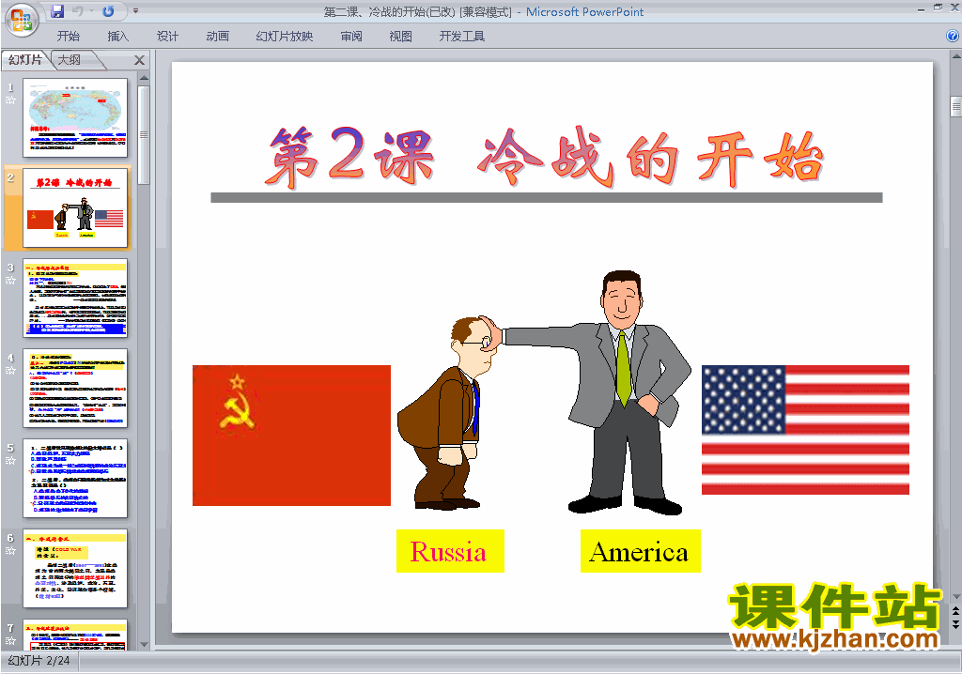The image size is (962, 674).
Task: Expand the Customize Quick Access Toolbar arrow
Action: [135, 11]
